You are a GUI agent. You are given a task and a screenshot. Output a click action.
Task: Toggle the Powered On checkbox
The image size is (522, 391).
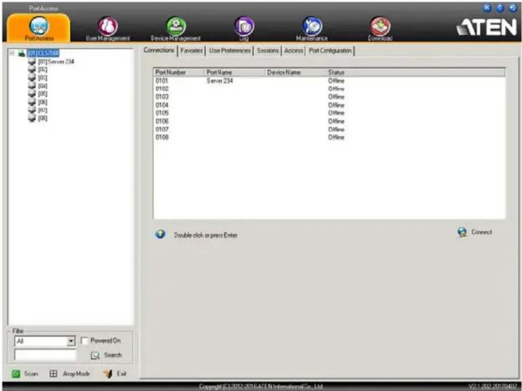pyautogui.click(x=84, y=341)
